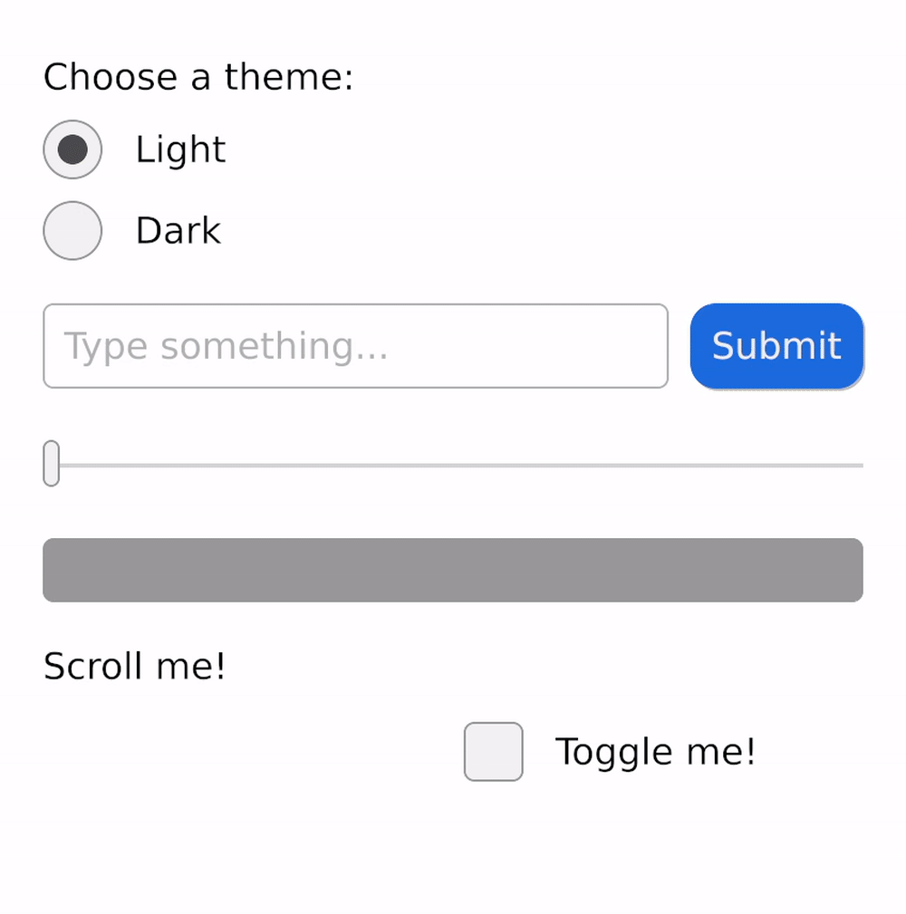Enable the checkbox beside Toggle me!
The height and width of the screenshot is (914, 906).
click(x=494, y=751)
